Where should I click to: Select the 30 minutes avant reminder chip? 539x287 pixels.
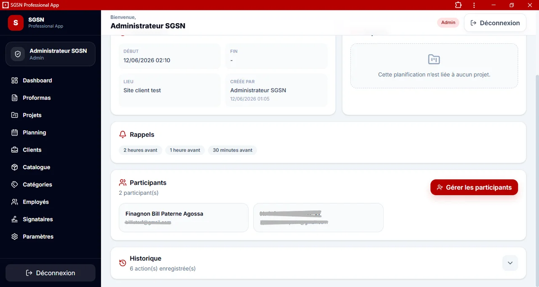pos(232,150)
